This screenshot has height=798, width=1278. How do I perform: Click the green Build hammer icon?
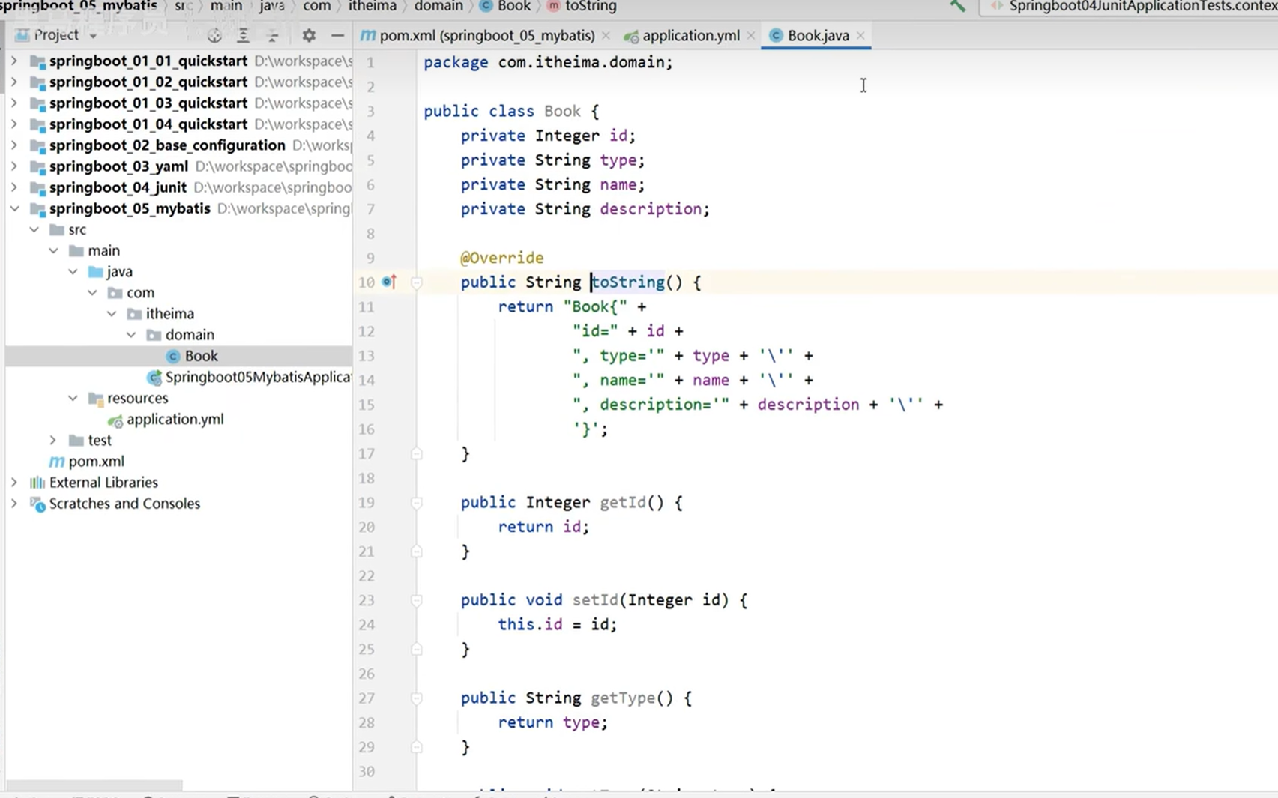[x=957, y=6]
